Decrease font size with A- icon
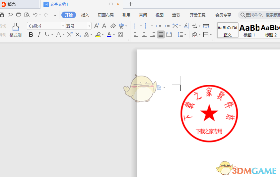The image size is (280, 177). (105, 26)
